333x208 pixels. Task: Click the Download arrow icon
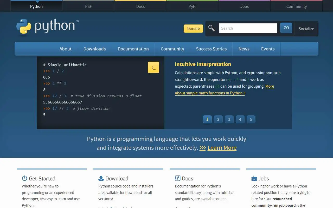tap(101, 178)
